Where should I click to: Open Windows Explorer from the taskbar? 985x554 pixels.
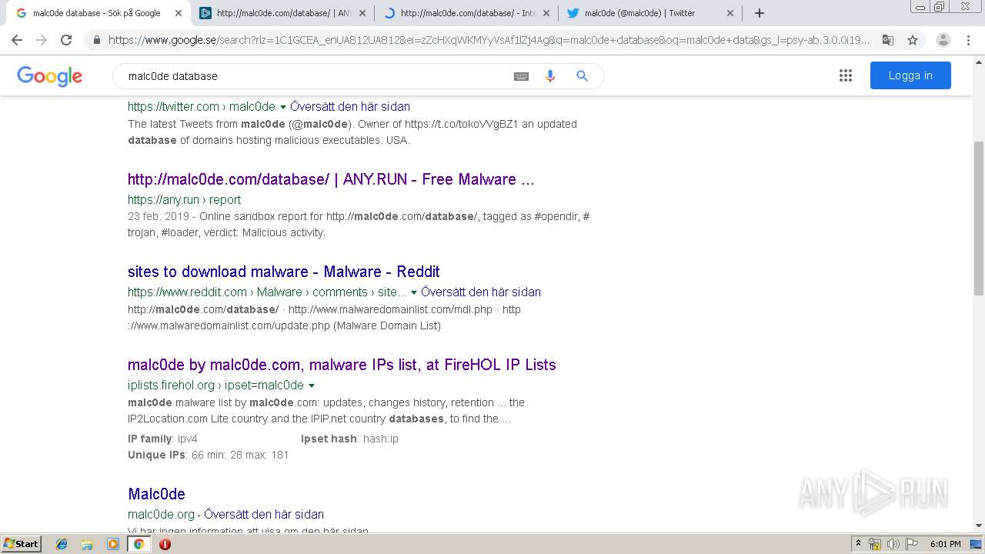click(x=87, y=544)
